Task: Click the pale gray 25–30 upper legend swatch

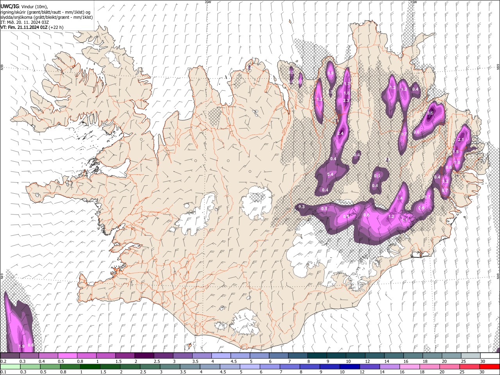Action: click(470, 356)
